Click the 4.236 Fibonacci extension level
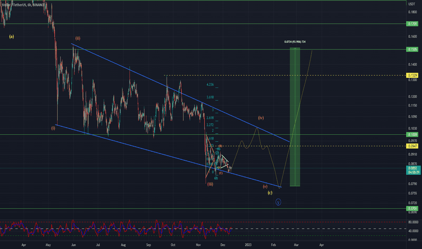The image size is (422, 249). (x=210, y=85)
